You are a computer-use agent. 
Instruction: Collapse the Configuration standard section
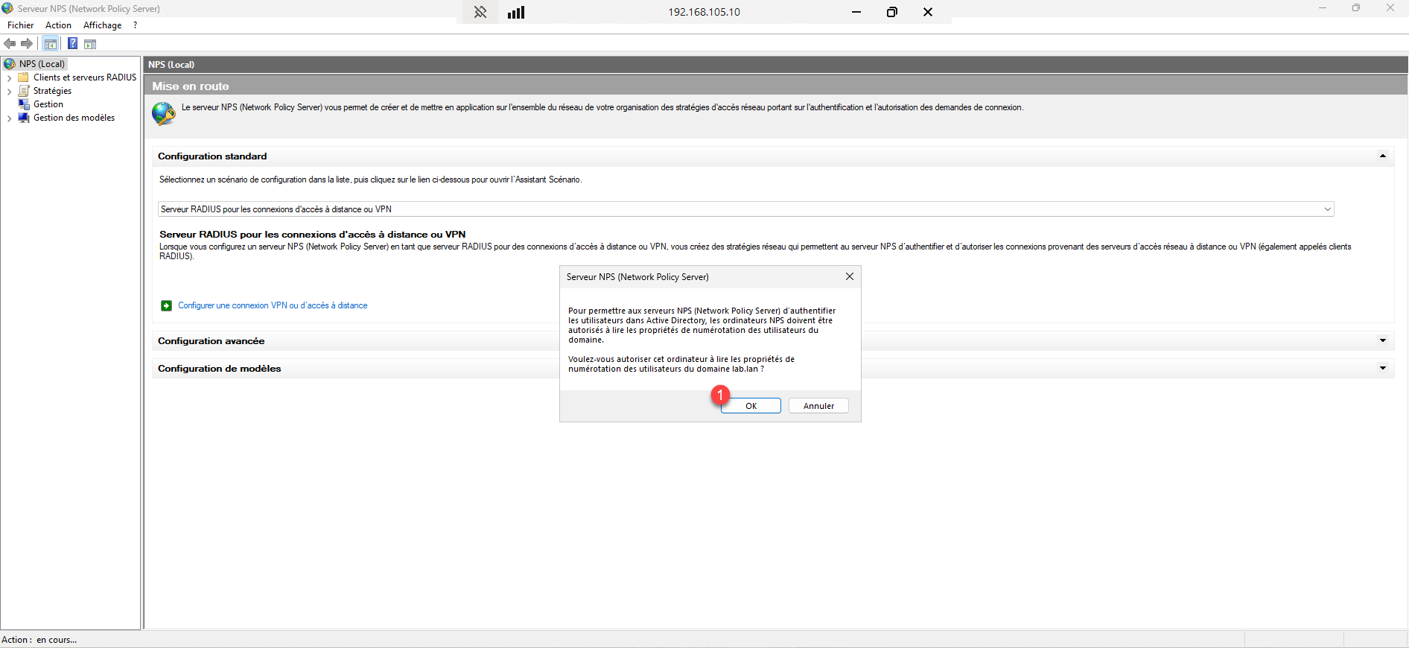point(1382,156)
